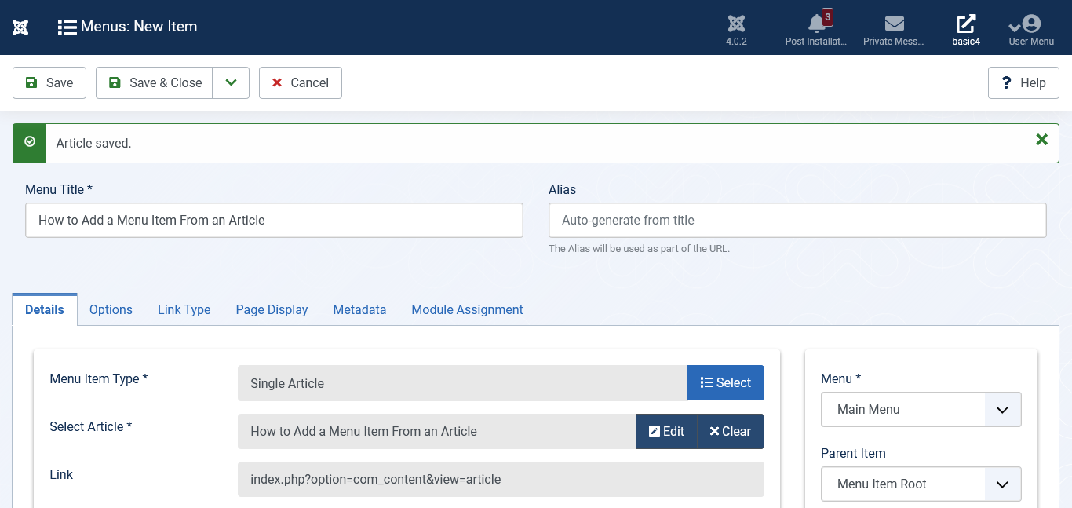Select a Menu Item Type
Screen dimensions: 1072x508
pos(725,383)
